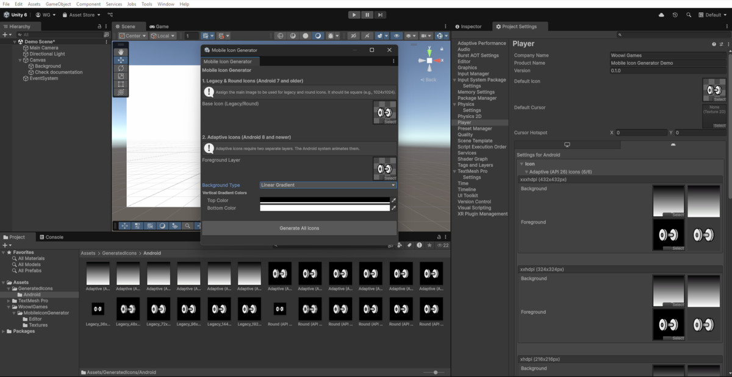Click the global search magnifier icon
This screenshot has height=377, width=732.
coord(689,15)
